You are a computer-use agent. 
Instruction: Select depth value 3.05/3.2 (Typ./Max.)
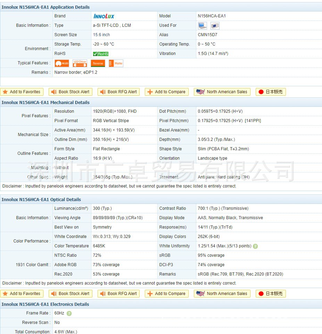tap(216, 139)
